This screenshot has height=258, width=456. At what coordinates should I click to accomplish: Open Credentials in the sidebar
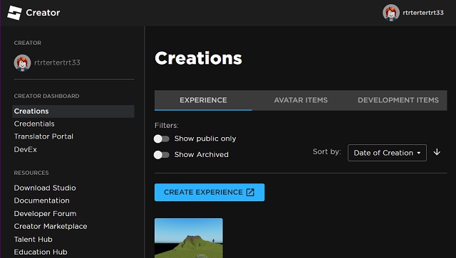pyautogui.click(x=34, y=124)
